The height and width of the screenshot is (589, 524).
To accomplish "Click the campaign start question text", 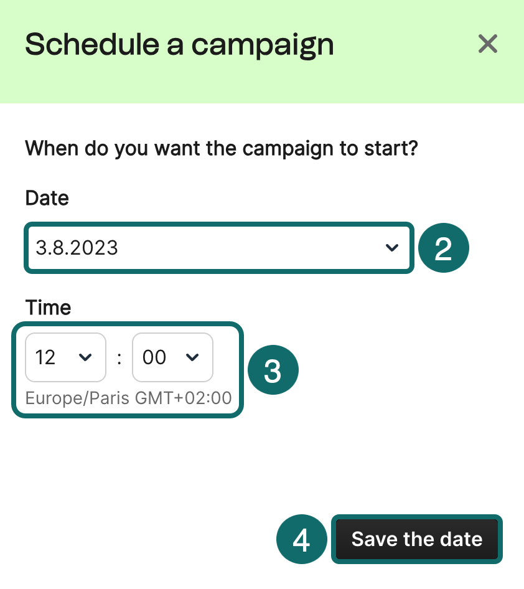I will point(221,149).
